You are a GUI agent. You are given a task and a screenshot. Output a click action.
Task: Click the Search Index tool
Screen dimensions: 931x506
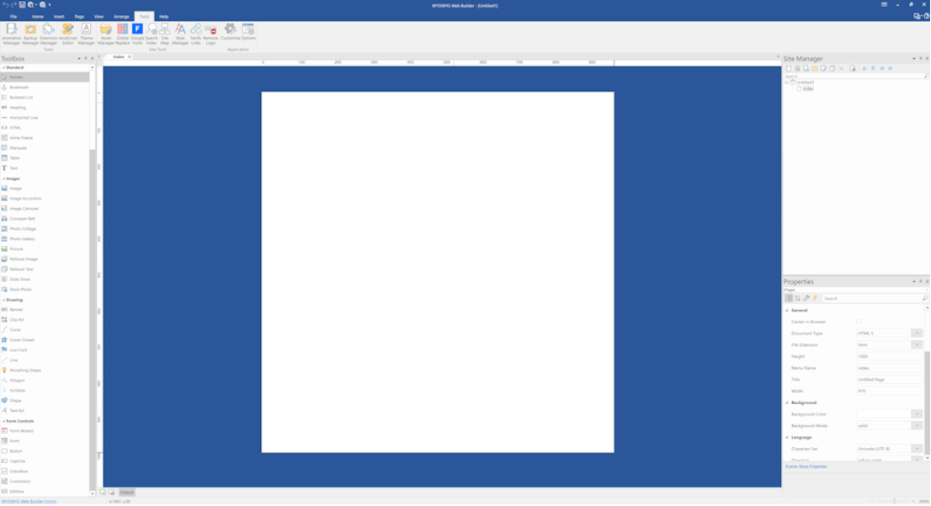click(152, 34)
